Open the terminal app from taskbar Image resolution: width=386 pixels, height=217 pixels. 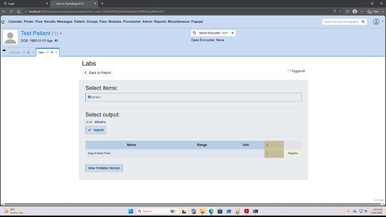256,211
